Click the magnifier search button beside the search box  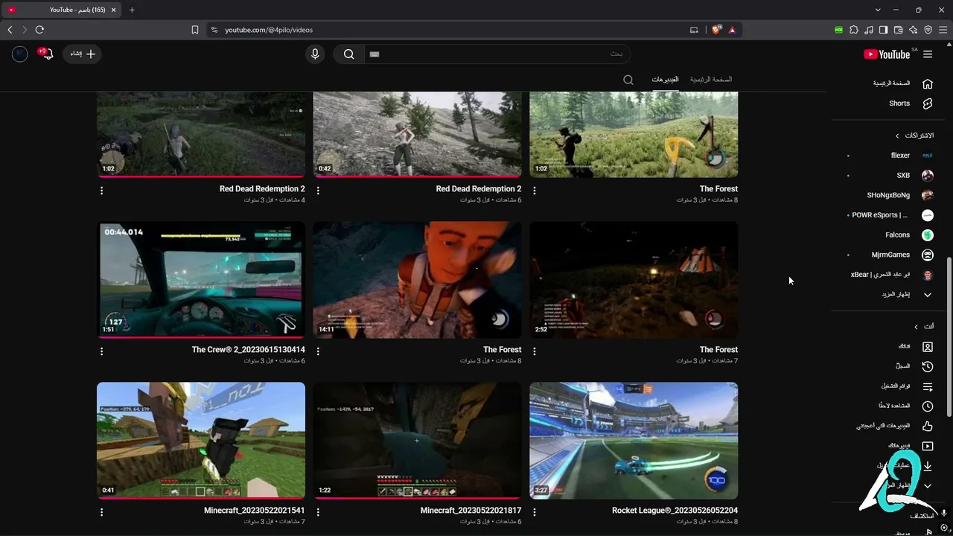pyautogui.click(x=348, y=54)
